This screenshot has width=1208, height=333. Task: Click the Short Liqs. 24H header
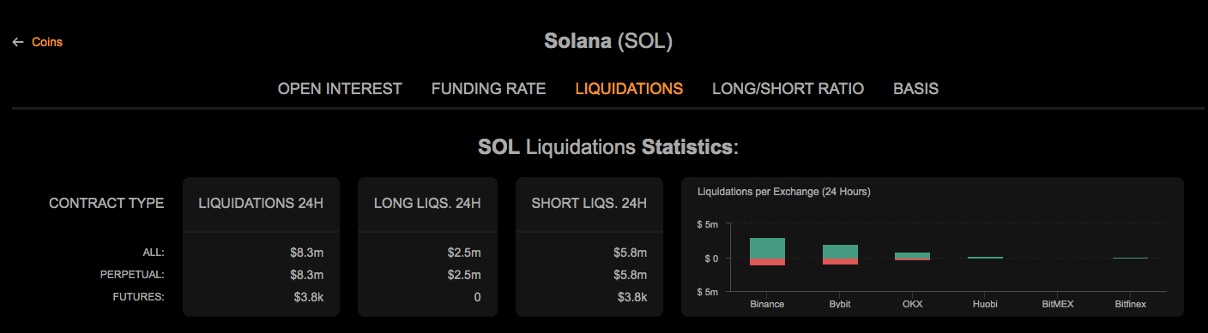(589, 204)
